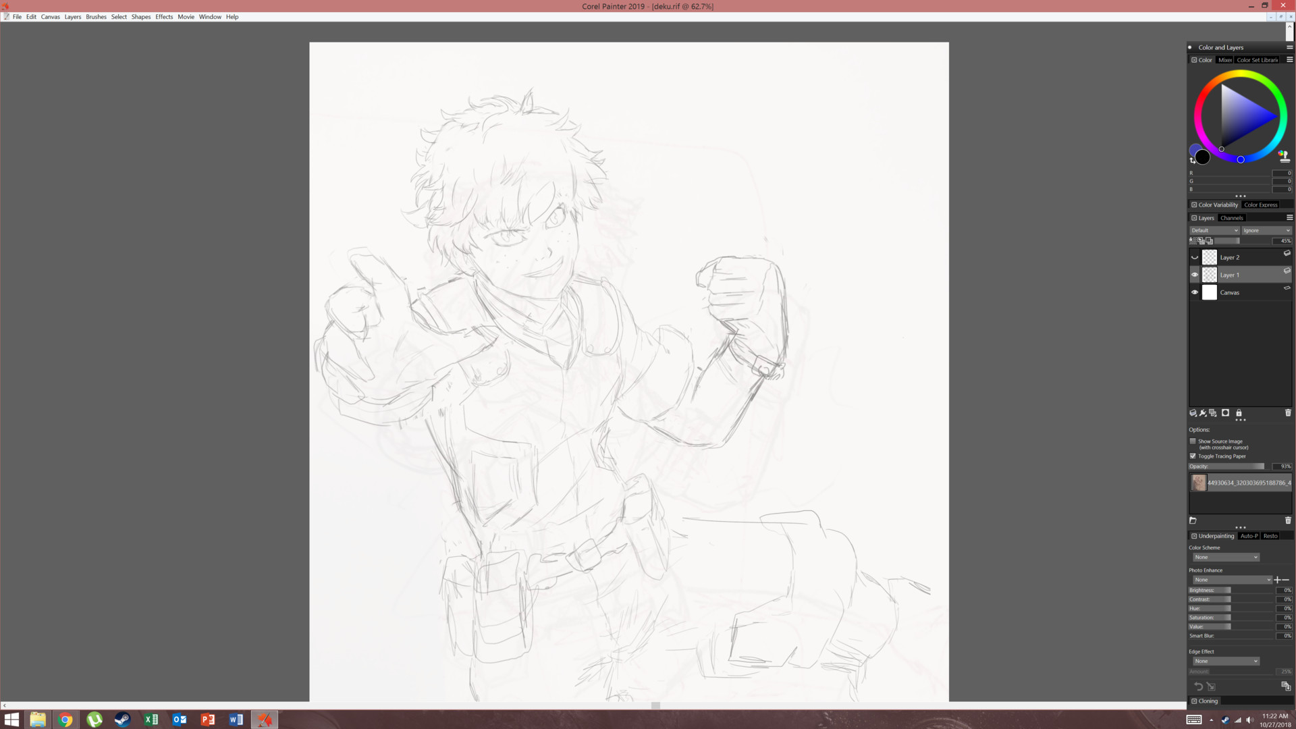Delete the selected layer with trash icon
Image resolution: width=1296 pixels, height=729 pixels.
1288,413
